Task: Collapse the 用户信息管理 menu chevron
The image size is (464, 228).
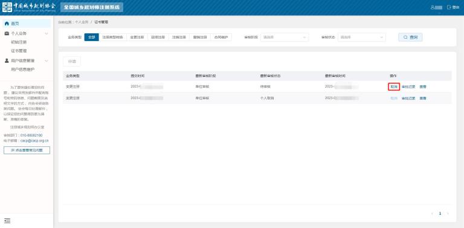Action: [x=47, y=61]
